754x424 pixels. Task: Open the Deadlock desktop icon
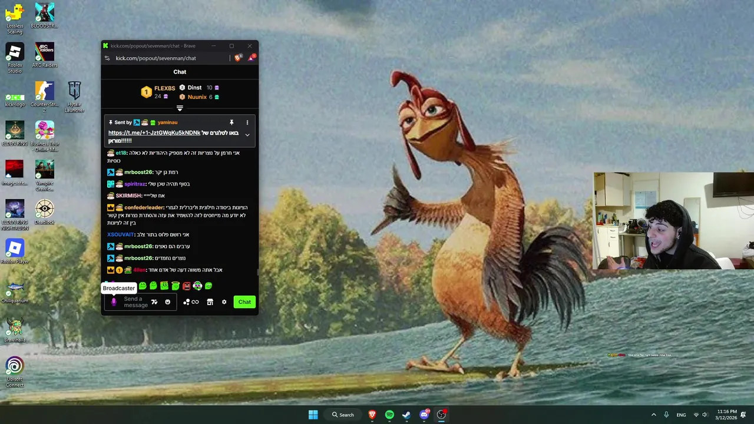[44, 213]
